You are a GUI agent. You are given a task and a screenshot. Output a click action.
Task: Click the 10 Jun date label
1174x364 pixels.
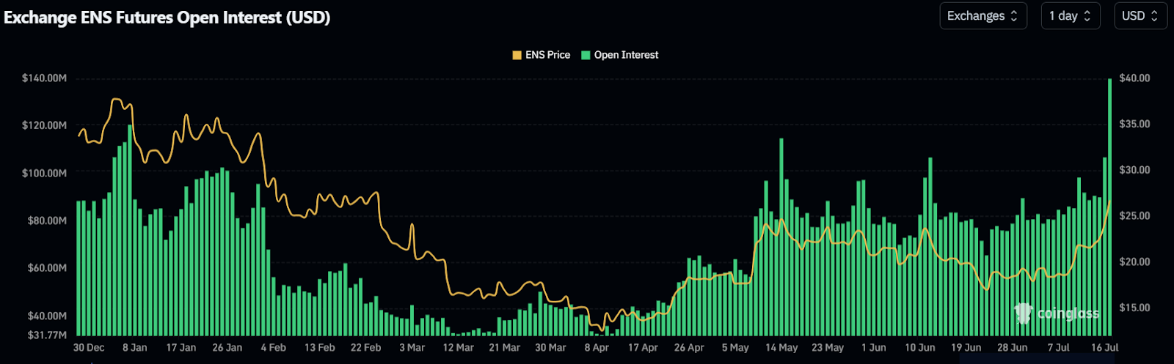pos(920,348)
